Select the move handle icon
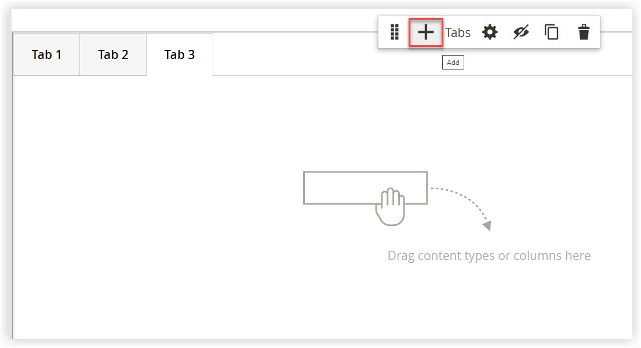This screenshot has width=641, height=348. click(x=394, y=32)
